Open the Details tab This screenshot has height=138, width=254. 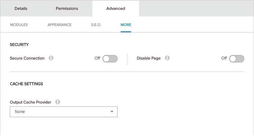pos(21,9)
